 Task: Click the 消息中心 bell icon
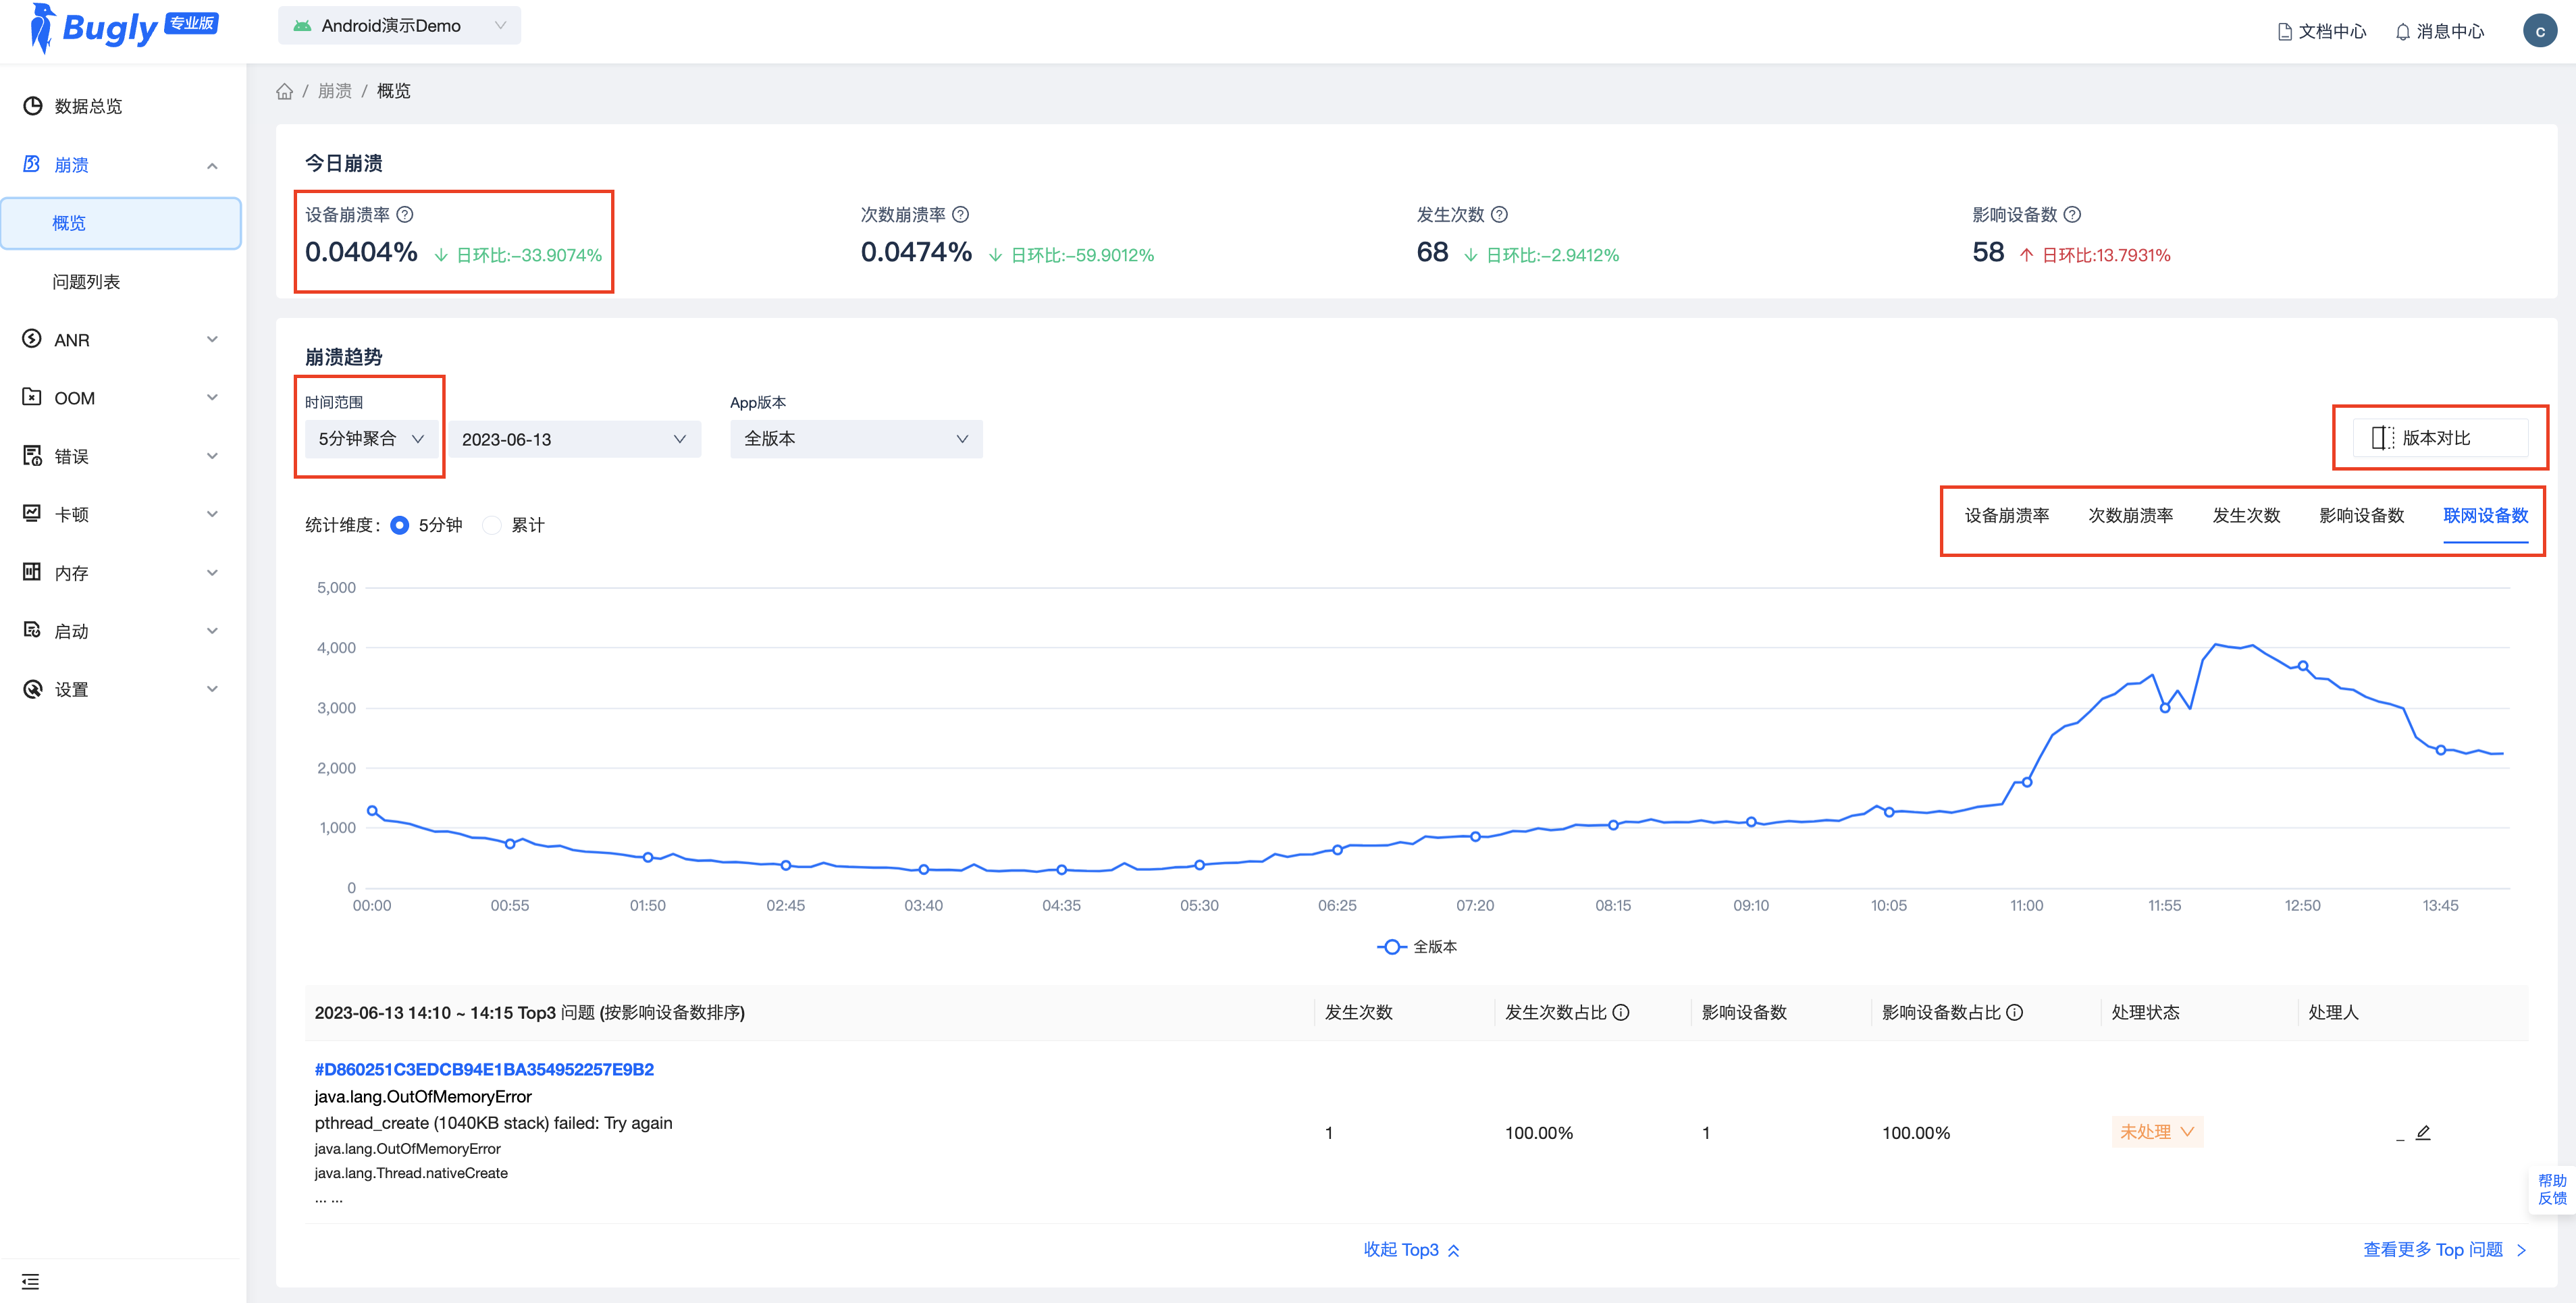point(2402,32)
